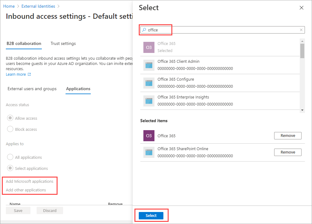Click the Office 365 Enterprise Insights icon
312x224 pixels.
click(x=149, y=101)
